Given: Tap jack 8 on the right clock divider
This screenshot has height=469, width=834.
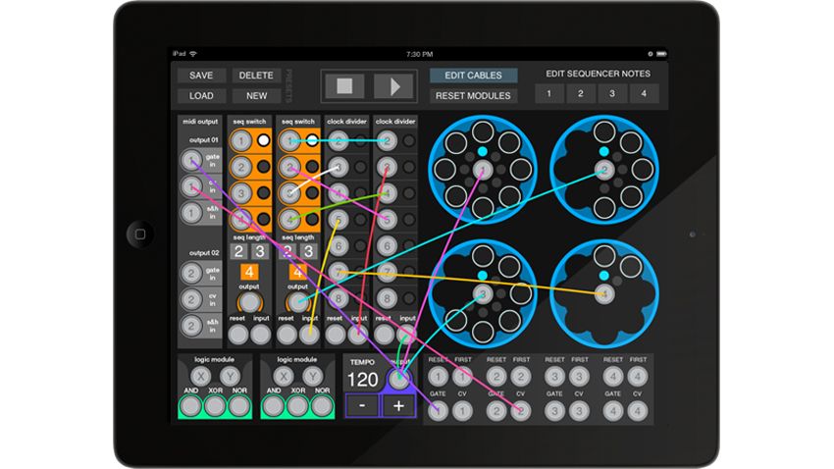Looking at the screenshot, I should click(x=388, y=298).
